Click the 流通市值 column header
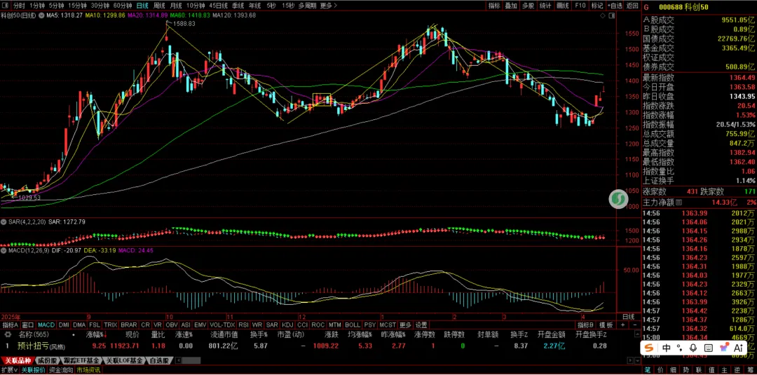Screen dimensions: 757x375 (224, 334)
